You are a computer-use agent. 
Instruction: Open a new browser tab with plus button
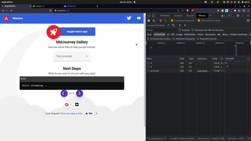pos(97,6)
